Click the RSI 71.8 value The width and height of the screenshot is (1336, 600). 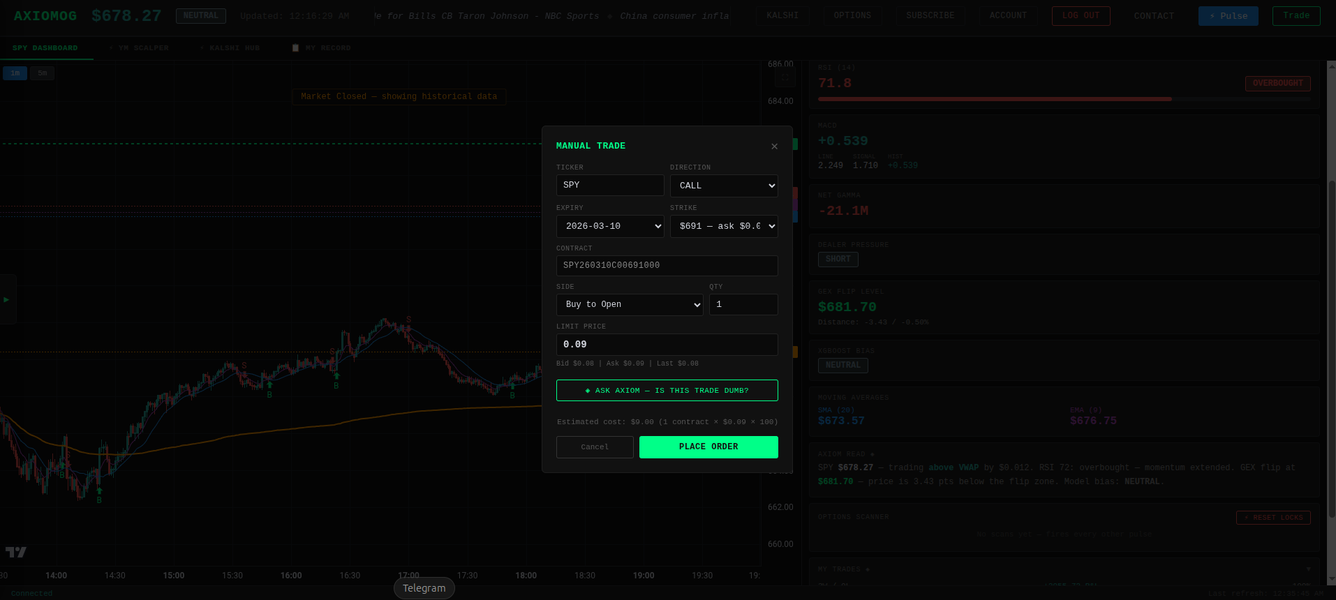click(x=835, y=83)
